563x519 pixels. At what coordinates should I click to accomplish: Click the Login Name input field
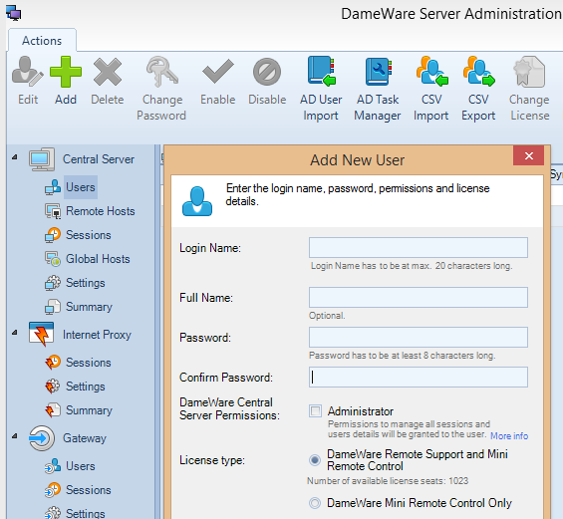[x=419, y=247]
